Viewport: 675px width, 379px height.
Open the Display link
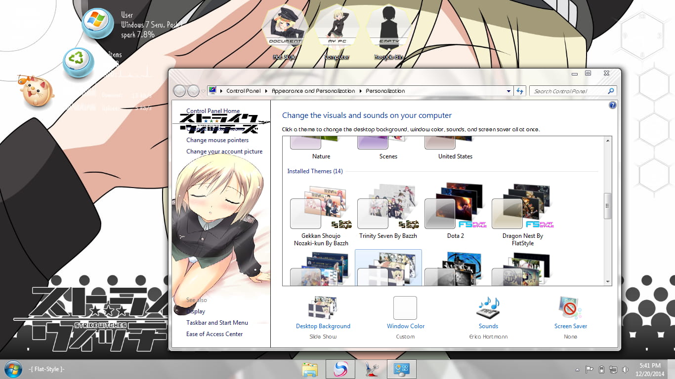(196, 311)
